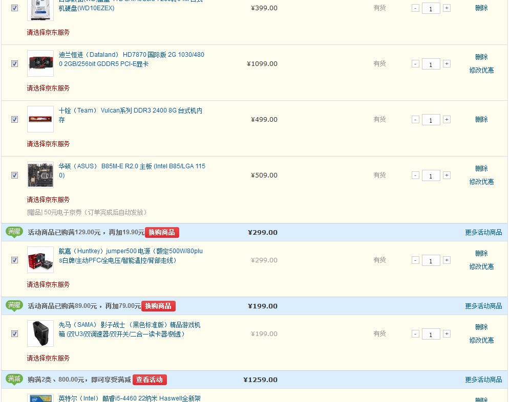Viewport: 510px width, 402px height.
Task: Open the 航嘉 jumper500 电源 product title
Action: click(131, 256)
